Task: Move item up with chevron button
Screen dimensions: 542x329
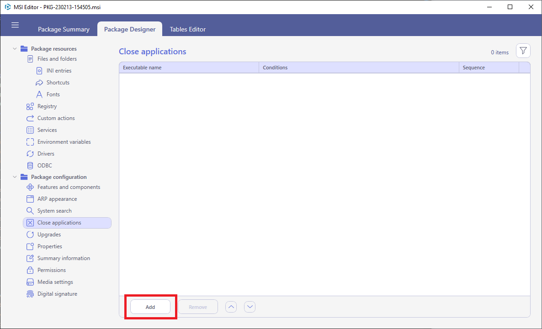Action: click(x=231, y=307)
